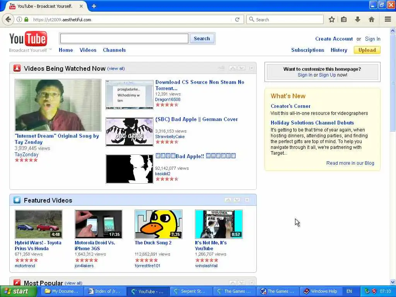Click the YouTube logo
Screen dimensions: 396x297
pyautogui.click(x=28, y=39)
